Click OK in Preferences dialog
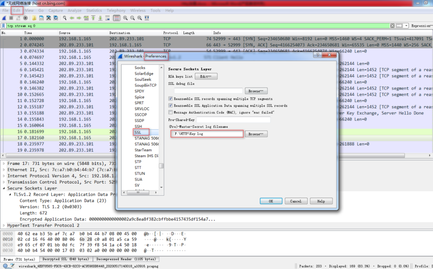 271,201
